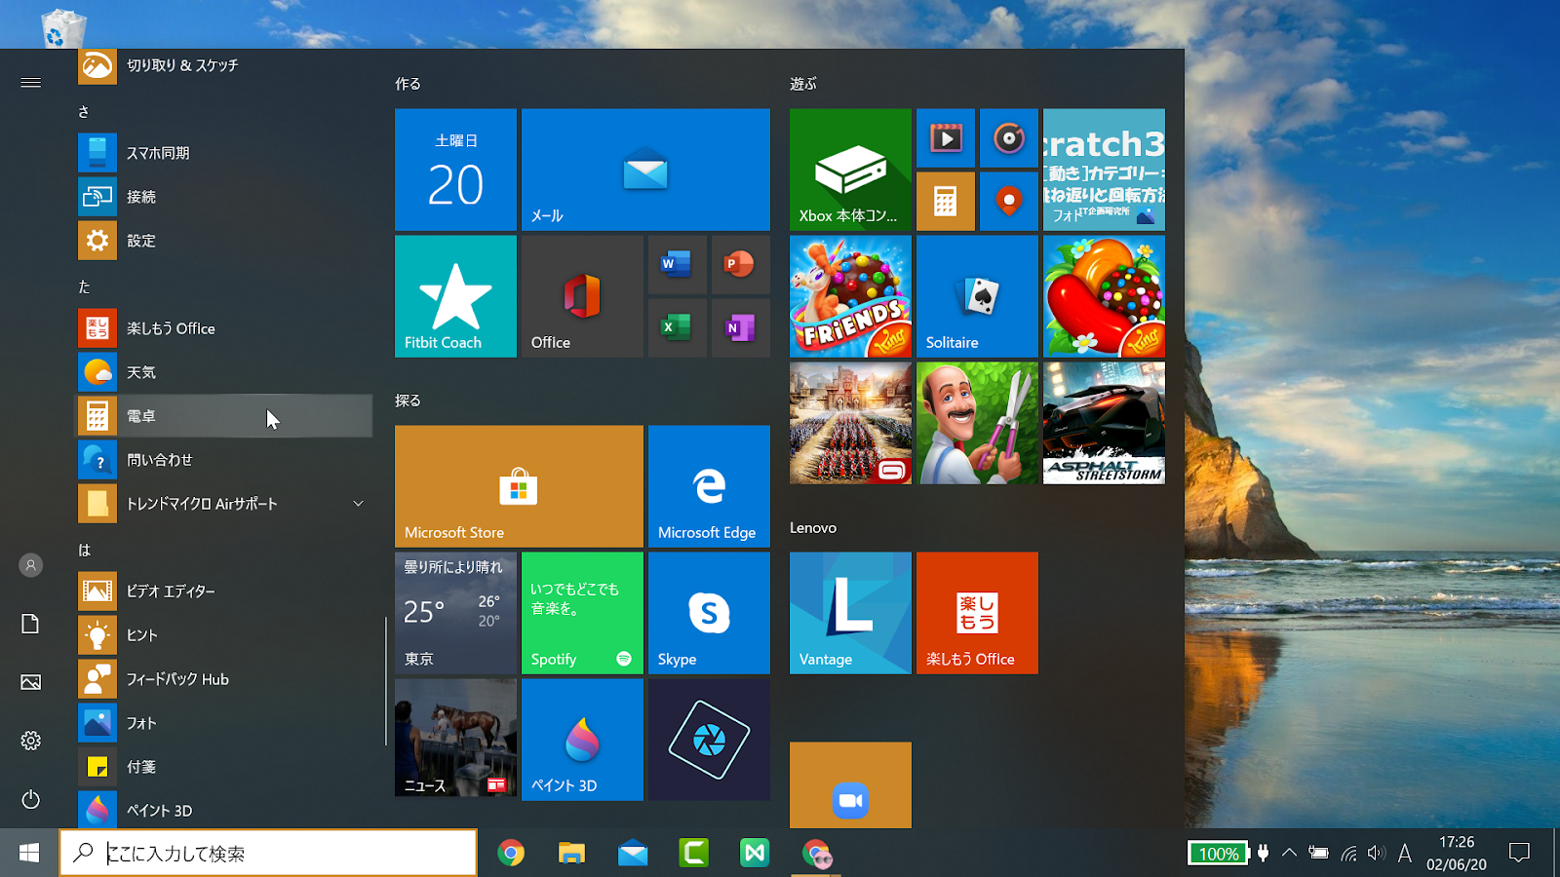
Task: Open the メール tile
Action: (x=645, y=170)
